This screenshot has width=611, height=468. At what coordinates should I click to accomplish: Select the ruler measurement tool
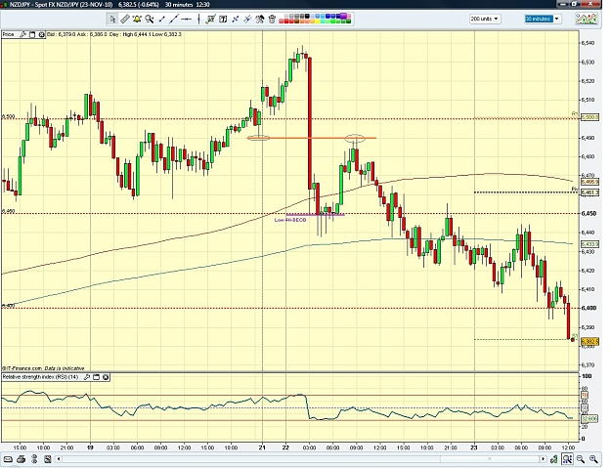[x=125, y=19]
